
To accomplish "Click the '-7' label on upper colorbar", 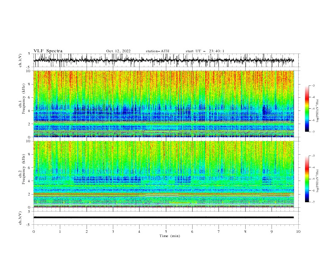I will tap(313, 132).
